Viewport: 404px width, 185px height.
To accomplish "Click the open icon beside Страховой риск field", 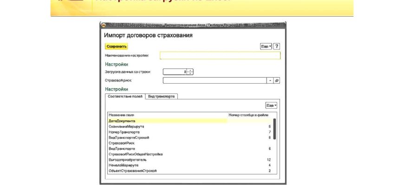I will pyautogui.click(x=277, y=80).
